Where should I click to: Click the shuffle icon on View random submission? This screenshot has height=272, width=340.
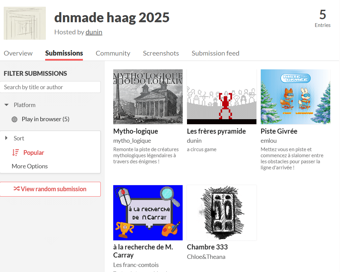click(x=17, y=189)
